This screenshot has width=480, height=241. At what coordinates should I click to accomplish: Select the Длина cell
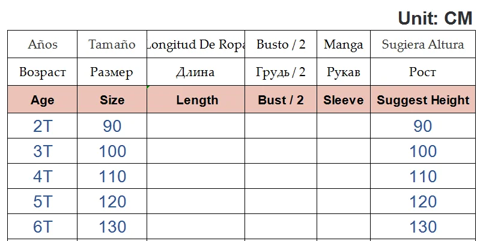coord(195,73)
